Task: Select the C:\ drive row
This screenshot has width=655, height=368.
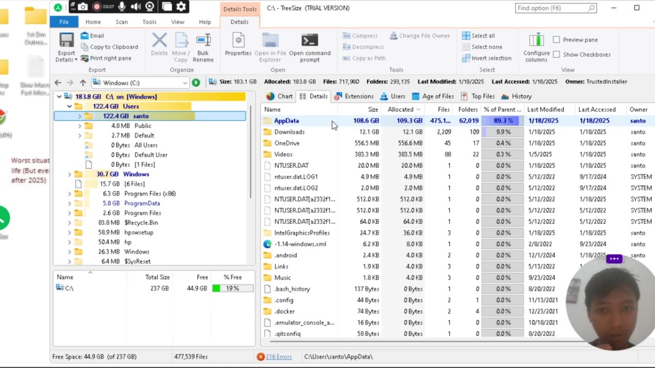Action: click(x=154, y=288)
